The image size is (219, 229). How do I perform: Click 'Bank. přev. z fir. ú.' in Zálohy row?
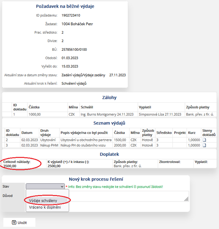pyautogui.click(x=200, y=114)
